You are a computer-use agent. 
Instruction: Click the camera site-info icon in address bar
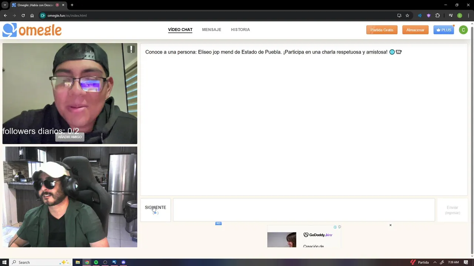[43, 16]
